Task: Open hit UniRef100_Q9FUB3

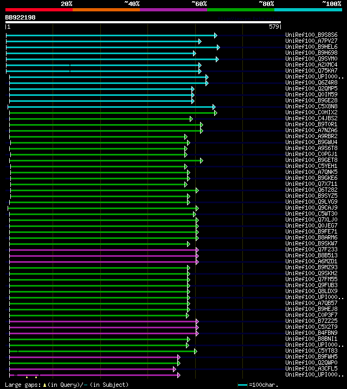Action: (x=311, y=285)
